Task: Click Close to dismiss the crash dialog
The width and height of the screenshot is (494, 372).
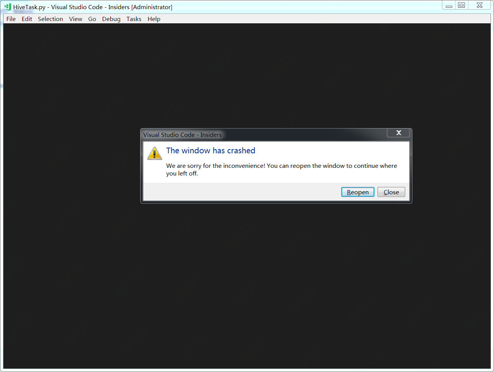Action: coord(391,192)
